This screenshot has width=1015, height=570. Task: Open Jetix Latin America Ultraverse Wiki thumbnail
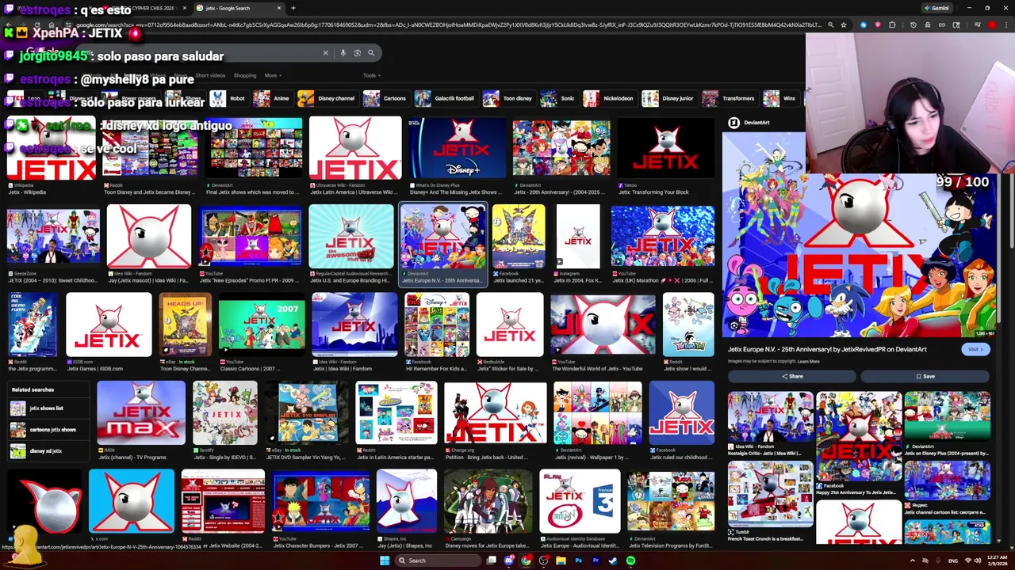pos(355,149)
